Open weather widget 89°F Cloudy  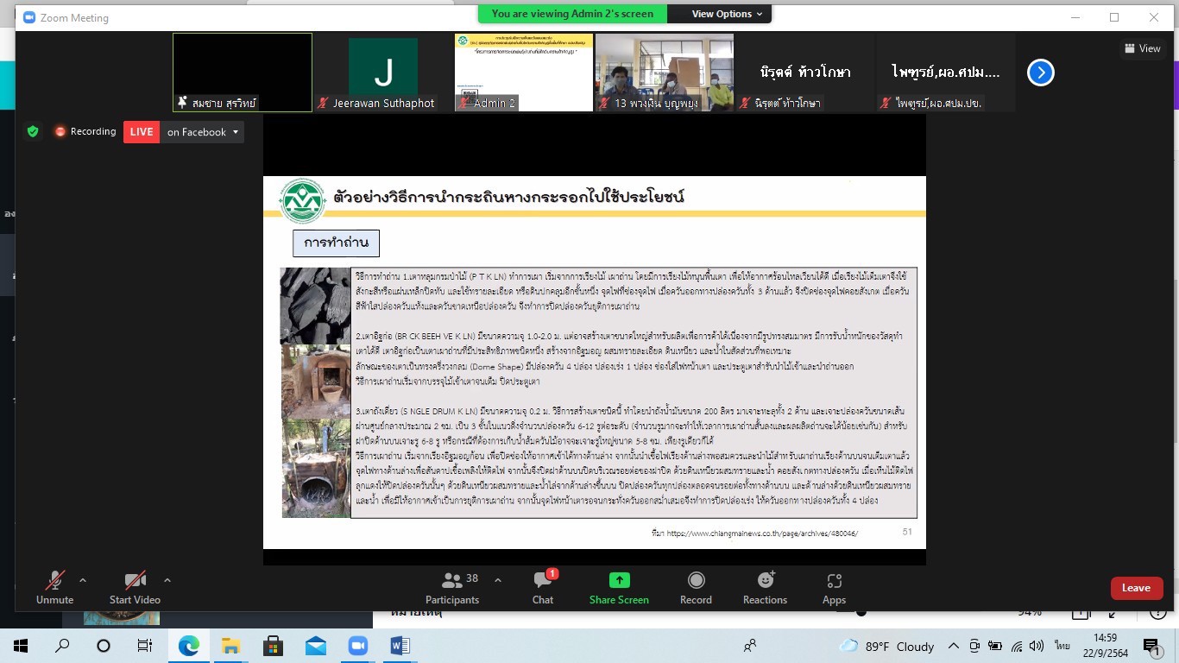(x=887, y=646)
